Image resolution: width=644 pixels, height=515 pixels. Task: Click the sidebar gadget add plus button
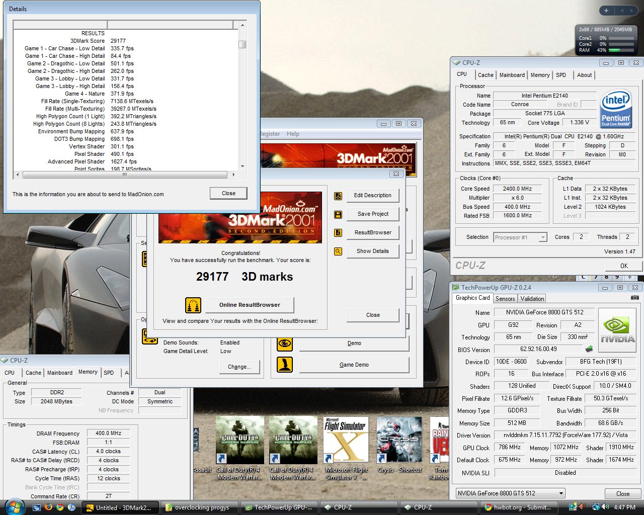pyautogui.click(x=606, y=11)
